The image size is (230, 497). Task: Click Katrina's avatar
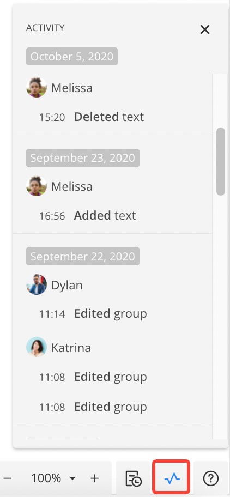(37, 347)
